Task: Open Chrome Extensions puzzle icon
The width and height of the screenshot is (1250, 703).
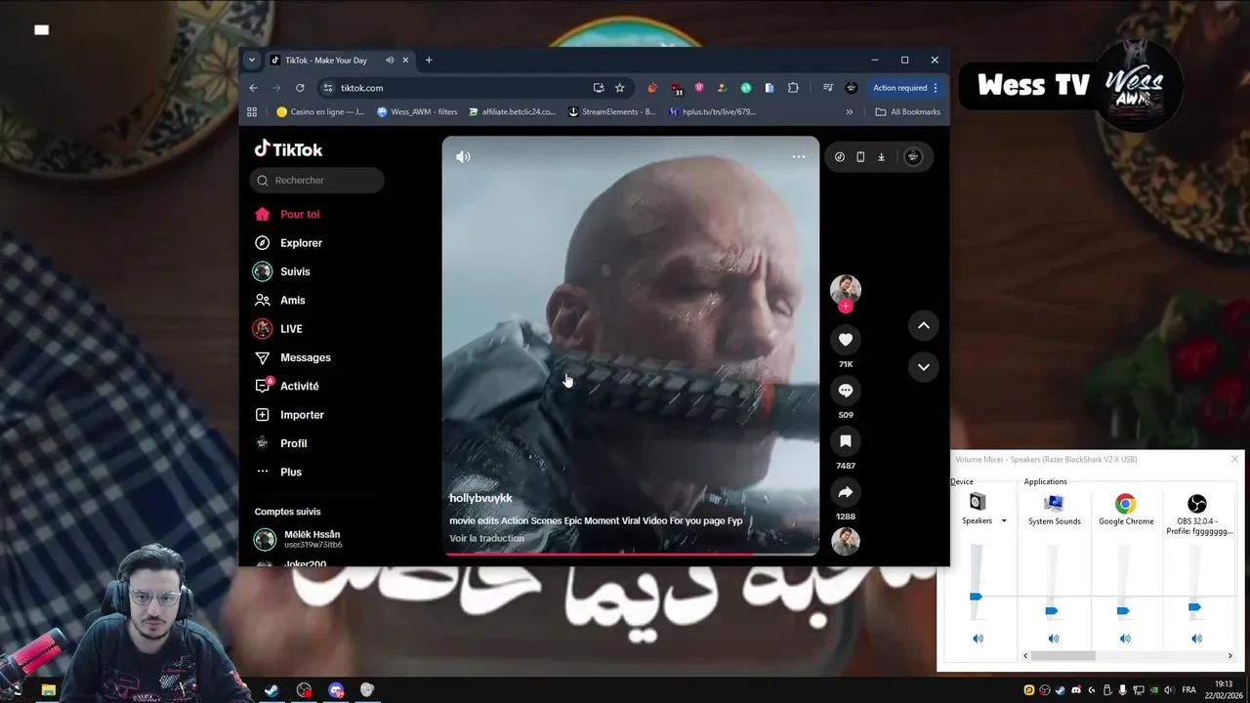Action: (793, 88)
